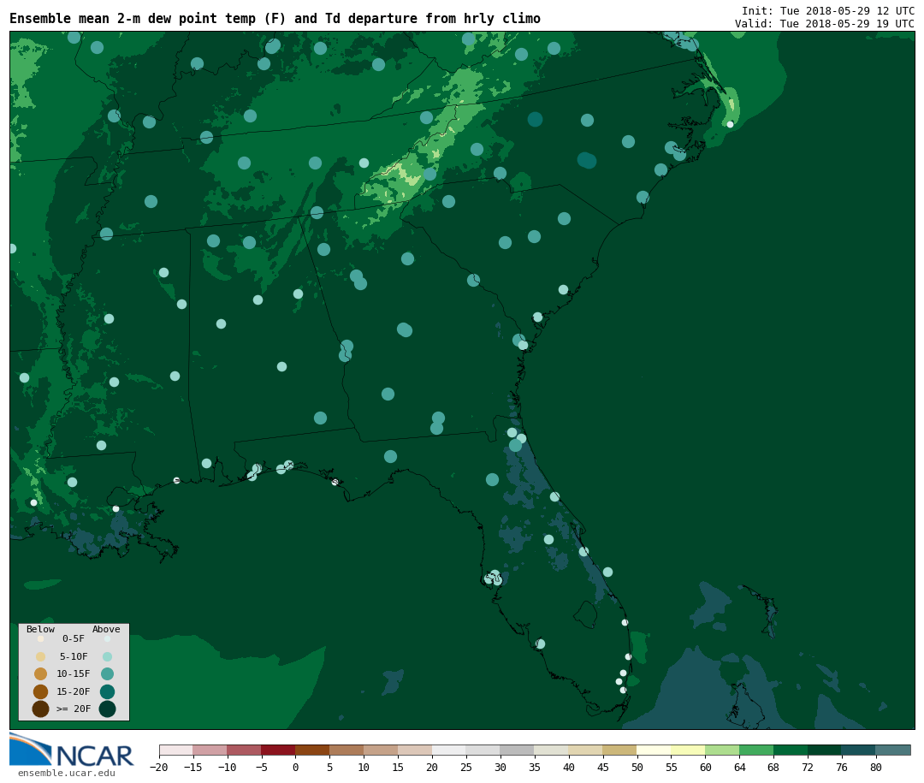Select color bar segment between 5 and 10
Viewport: 924px width, 783px height.
[x=347, y=750]
